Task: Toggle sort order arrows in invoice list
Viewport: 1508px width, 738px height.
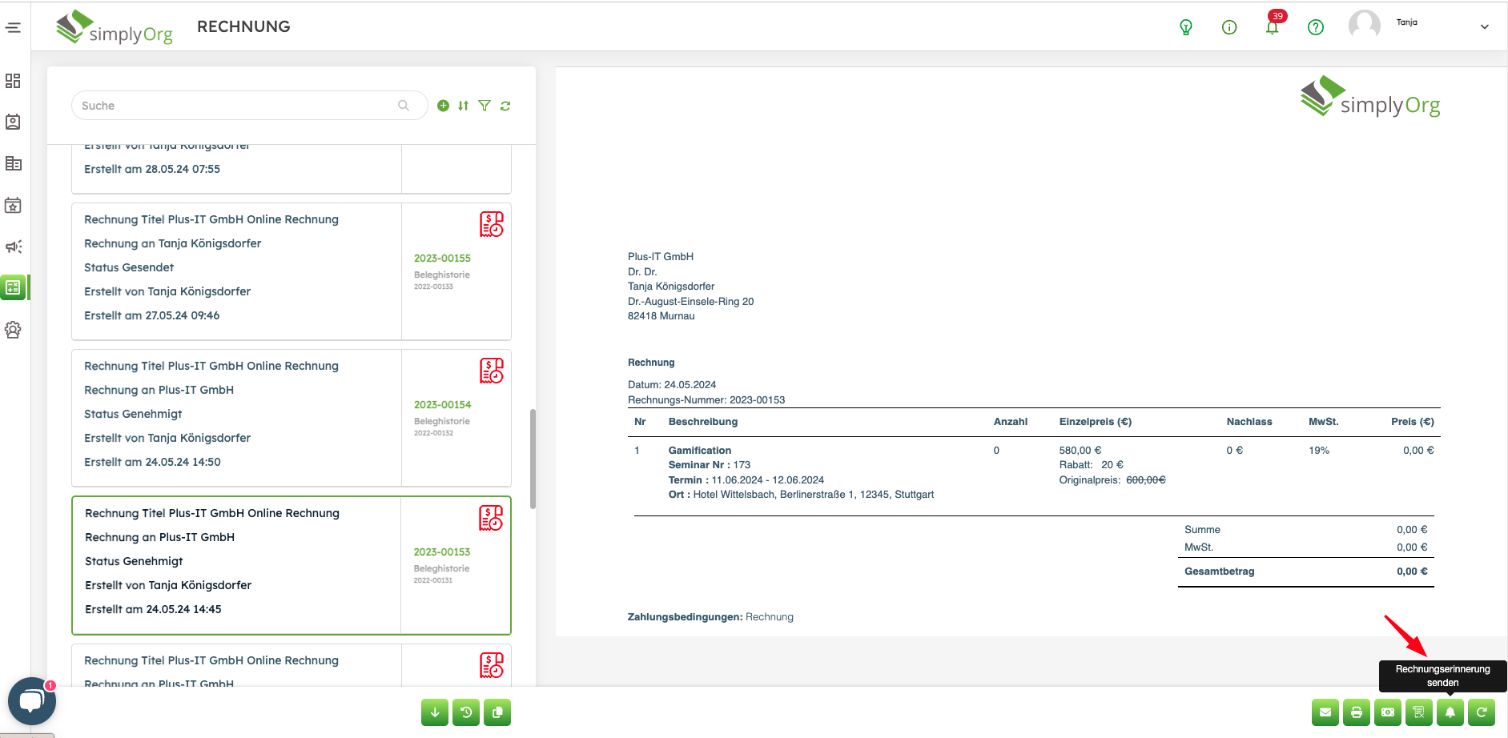Action: (464, 106)
